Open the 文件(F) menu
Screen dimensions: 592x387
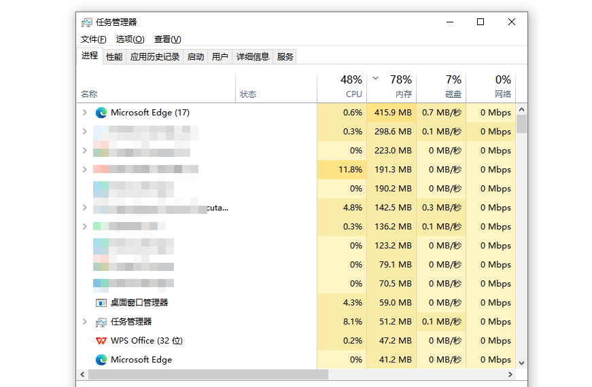tap(94, 39)
